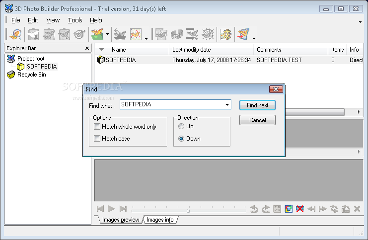The height and width of the screenshot is (240, 368).
Task: Click the curved filmstrip panorama icon
Action: pyautogui.click(x=177, y=34)
